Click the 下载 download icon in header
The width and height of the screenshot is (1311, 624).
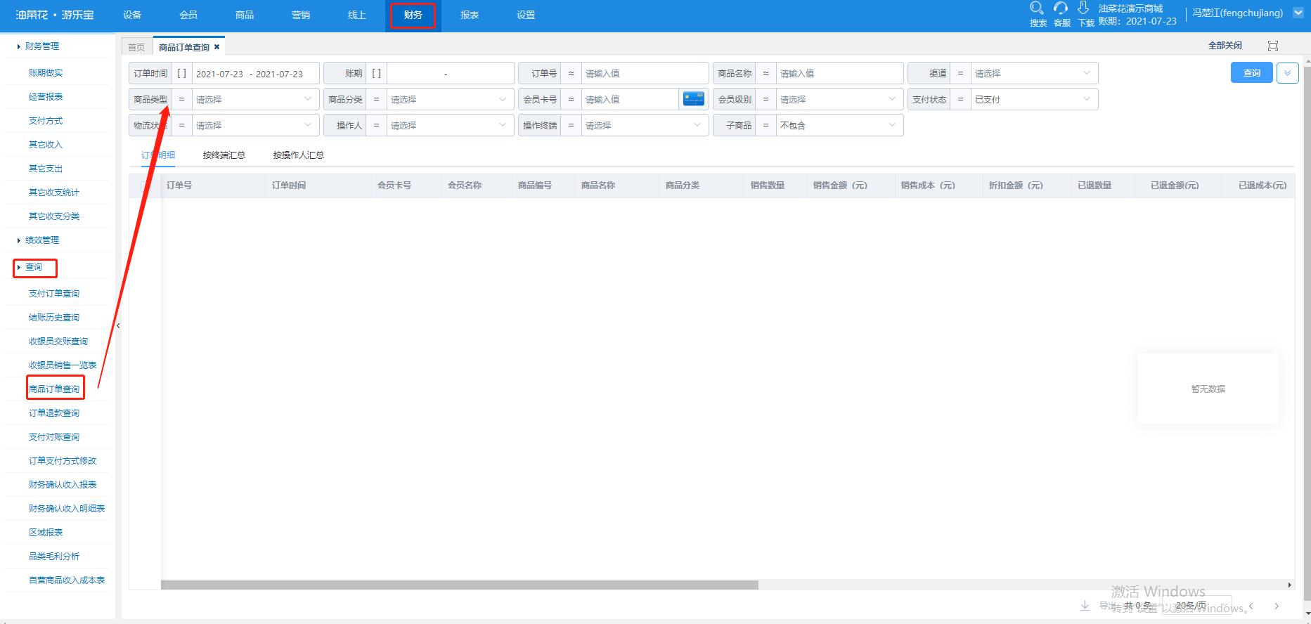[x=1083, y=8]
